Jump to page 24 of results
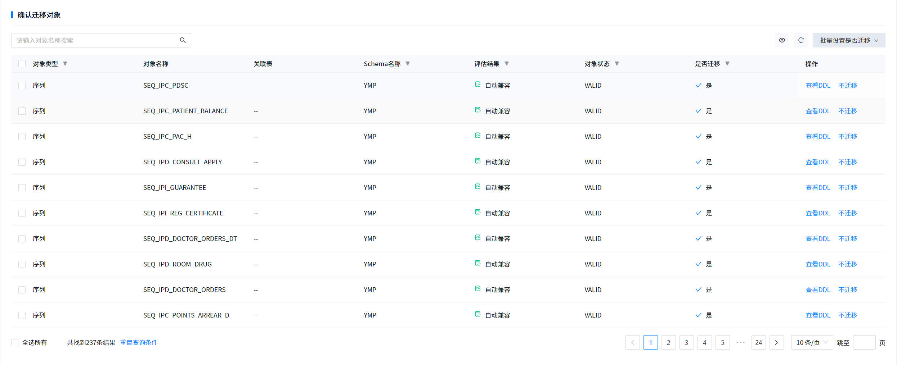This screenshot has height=365, width=897. point(758,342)
